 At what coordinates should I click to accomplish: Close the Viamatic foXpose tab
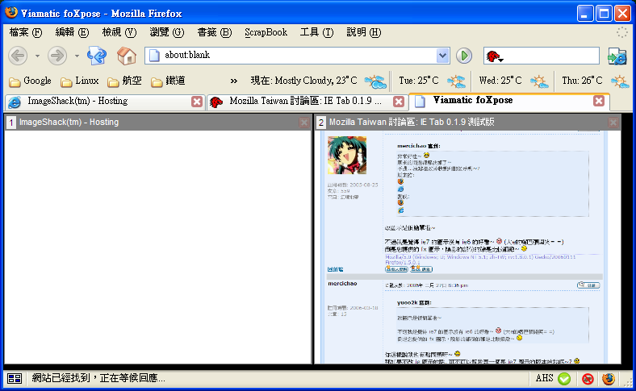coord(599,101)
